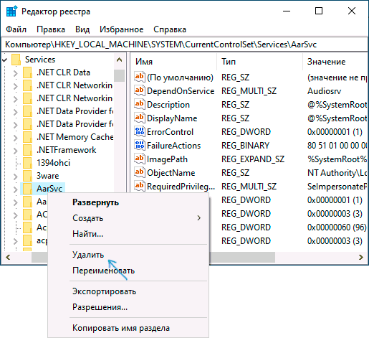The height and width of the screenshot is (338, 369).
Task: Choose Экспортировать in the context menu
Action: 104,291
